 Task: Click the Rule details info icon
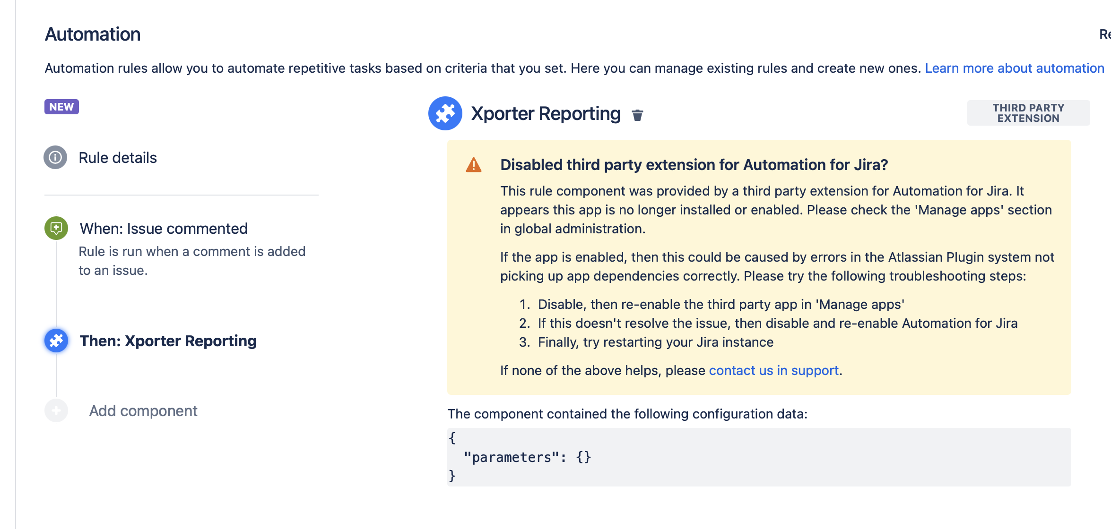(x=55, y=157)
